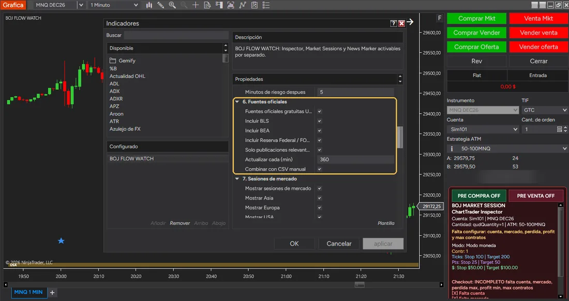Disable Combinar con CSV manual
The width and height of the screenshot is (569, 301).
pos(320,169)
